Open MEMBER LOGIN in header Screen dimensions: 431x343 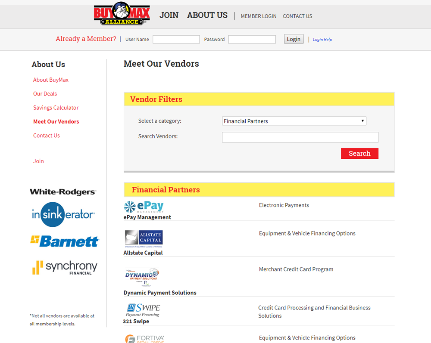[259, 16]
